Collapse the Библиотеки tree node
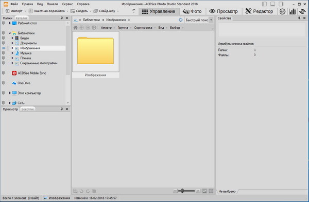 pyautogui.click(x=10, y=33)
